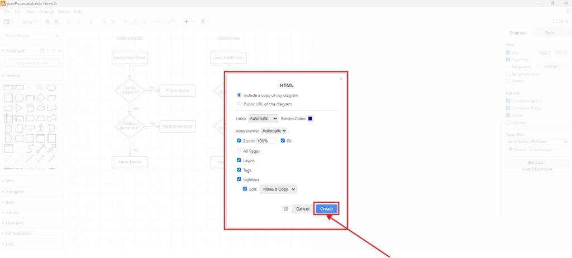Click the Create button
572x258 pixels.
coord(326,209)
